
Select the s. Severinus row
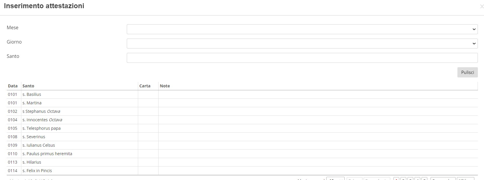coord(242,137)
